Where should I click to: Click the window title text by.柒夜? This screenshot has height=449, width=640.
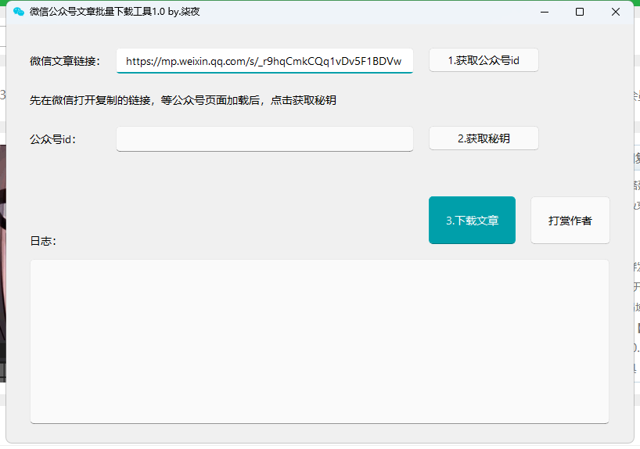184,12
